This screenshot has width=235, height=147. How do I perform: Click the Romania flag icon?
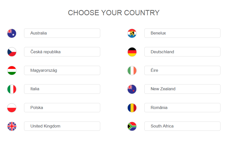[132, 108]
